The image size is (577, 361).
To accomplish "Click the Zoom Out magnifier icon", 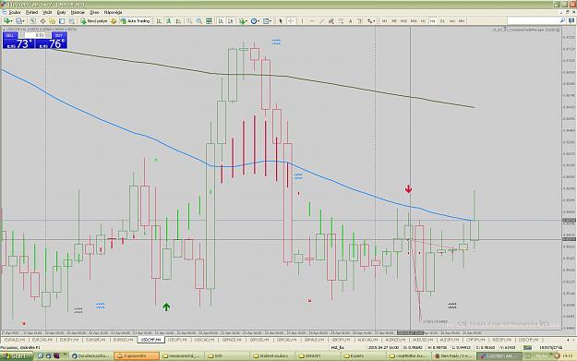I will coord(199,21).
